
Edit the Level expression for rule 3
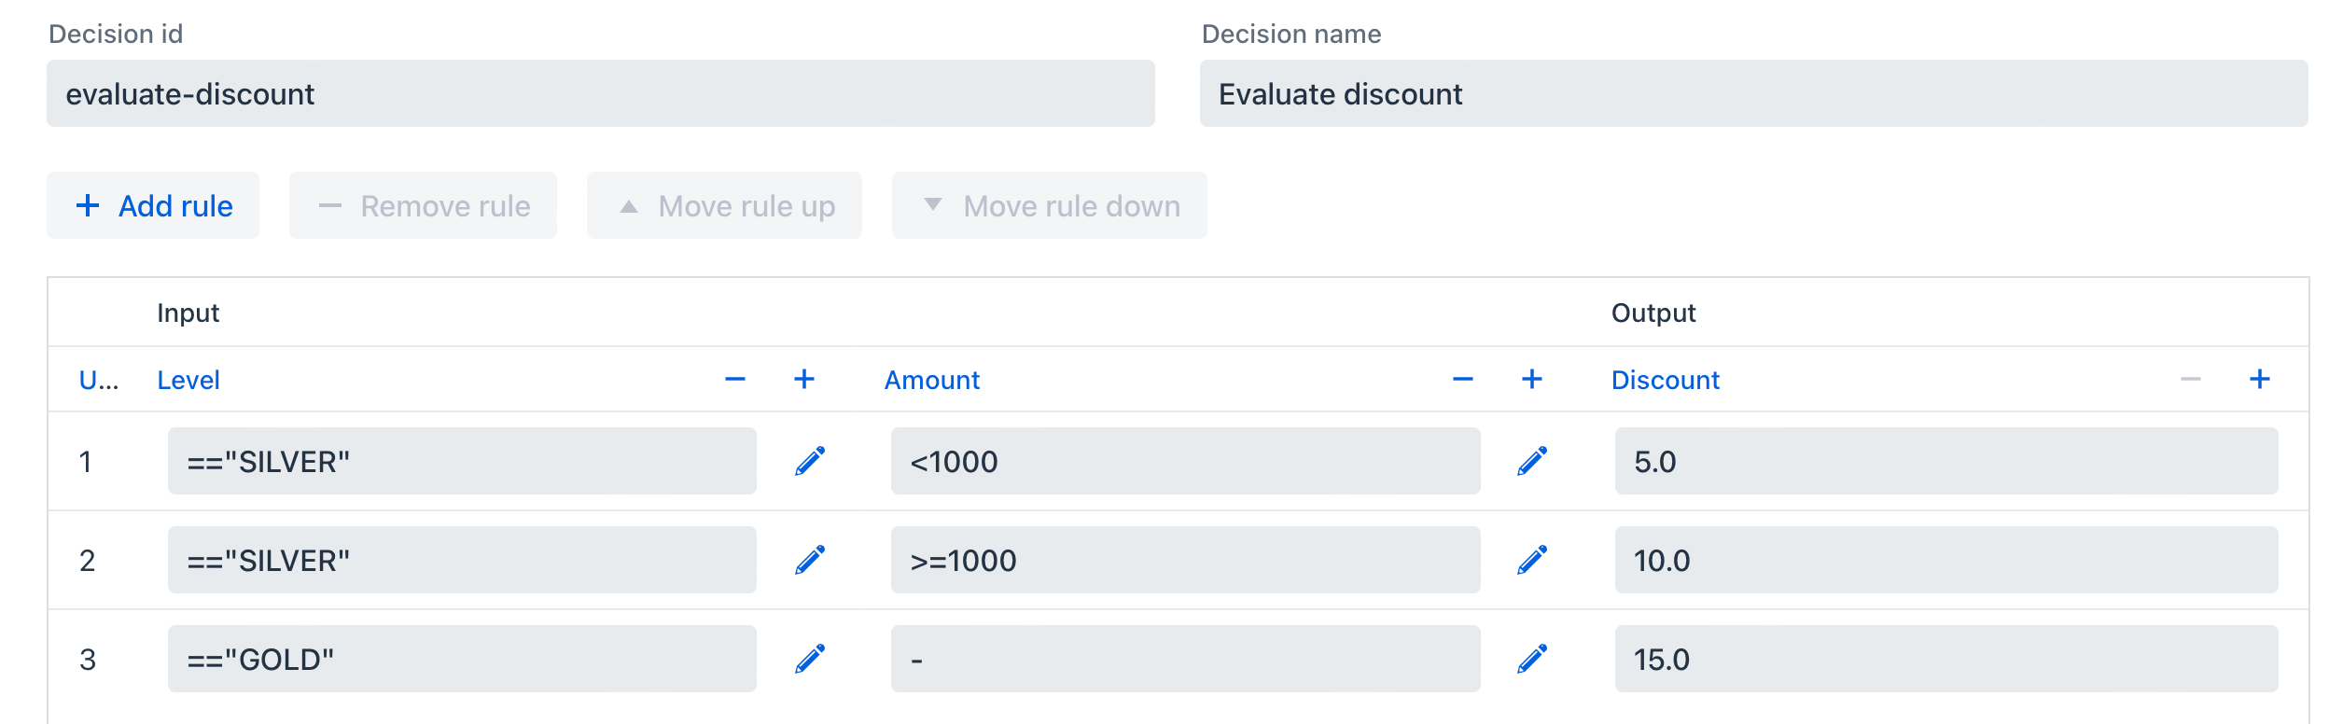click(810, 658)
